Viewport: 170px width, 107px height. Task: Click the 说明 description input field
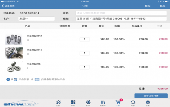click(x=121, y=13)
